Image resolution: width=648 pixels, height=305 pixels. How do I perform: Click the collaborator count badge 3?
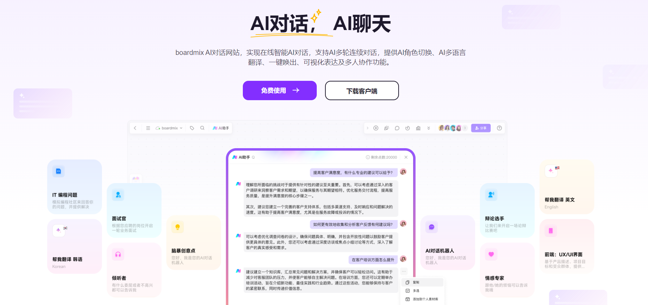[465, 128]
